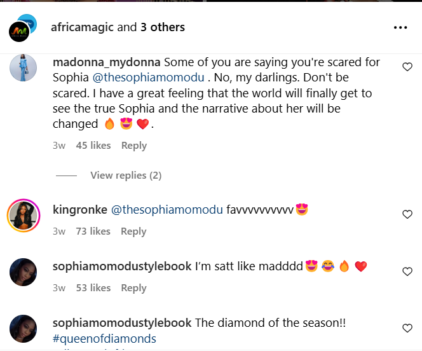Like kingronke's comment with the heart
The width and height of the screenshot is (422, 351).
[x=408, y=214]
